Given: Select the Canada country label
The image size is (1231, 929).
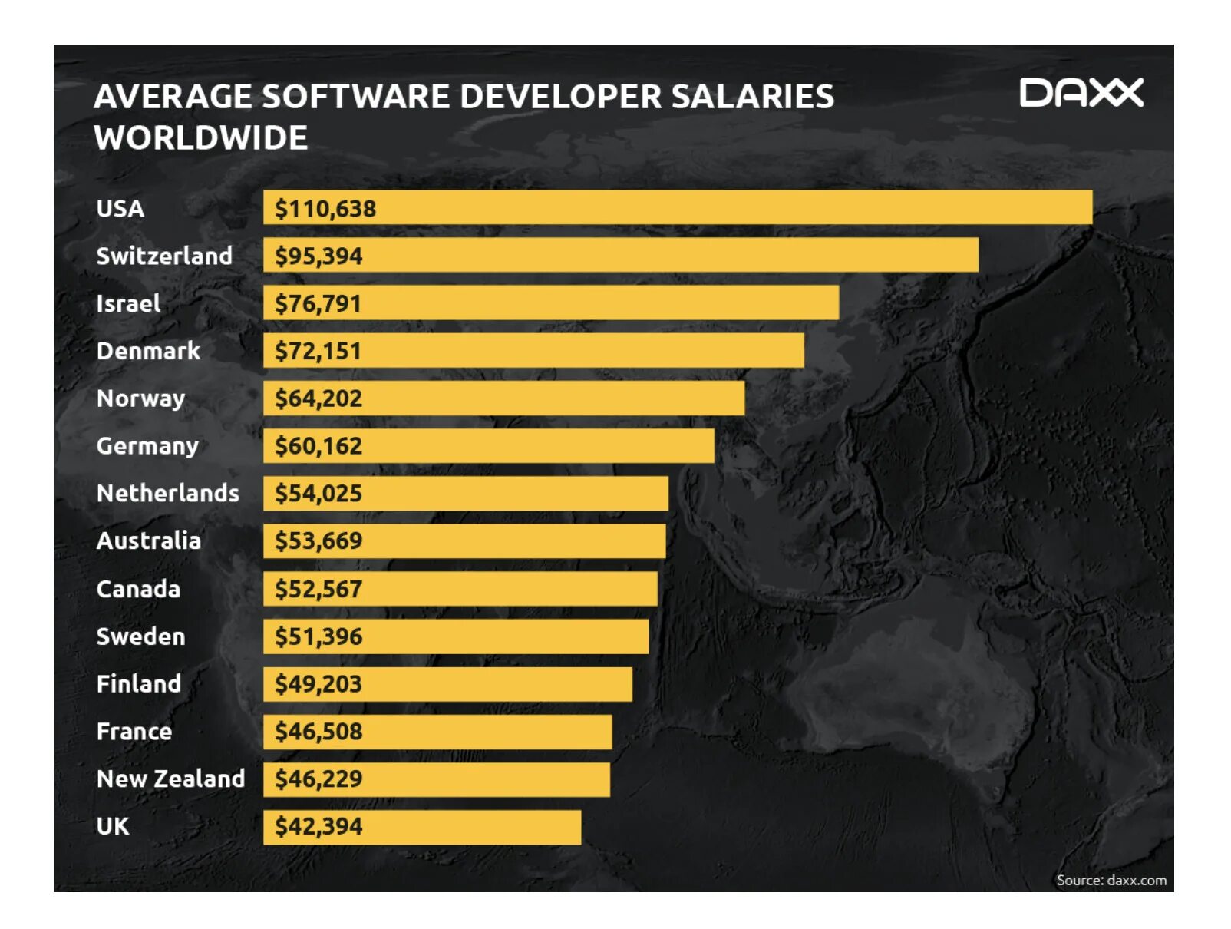Looking at the screenshot, I should [138, 589].
